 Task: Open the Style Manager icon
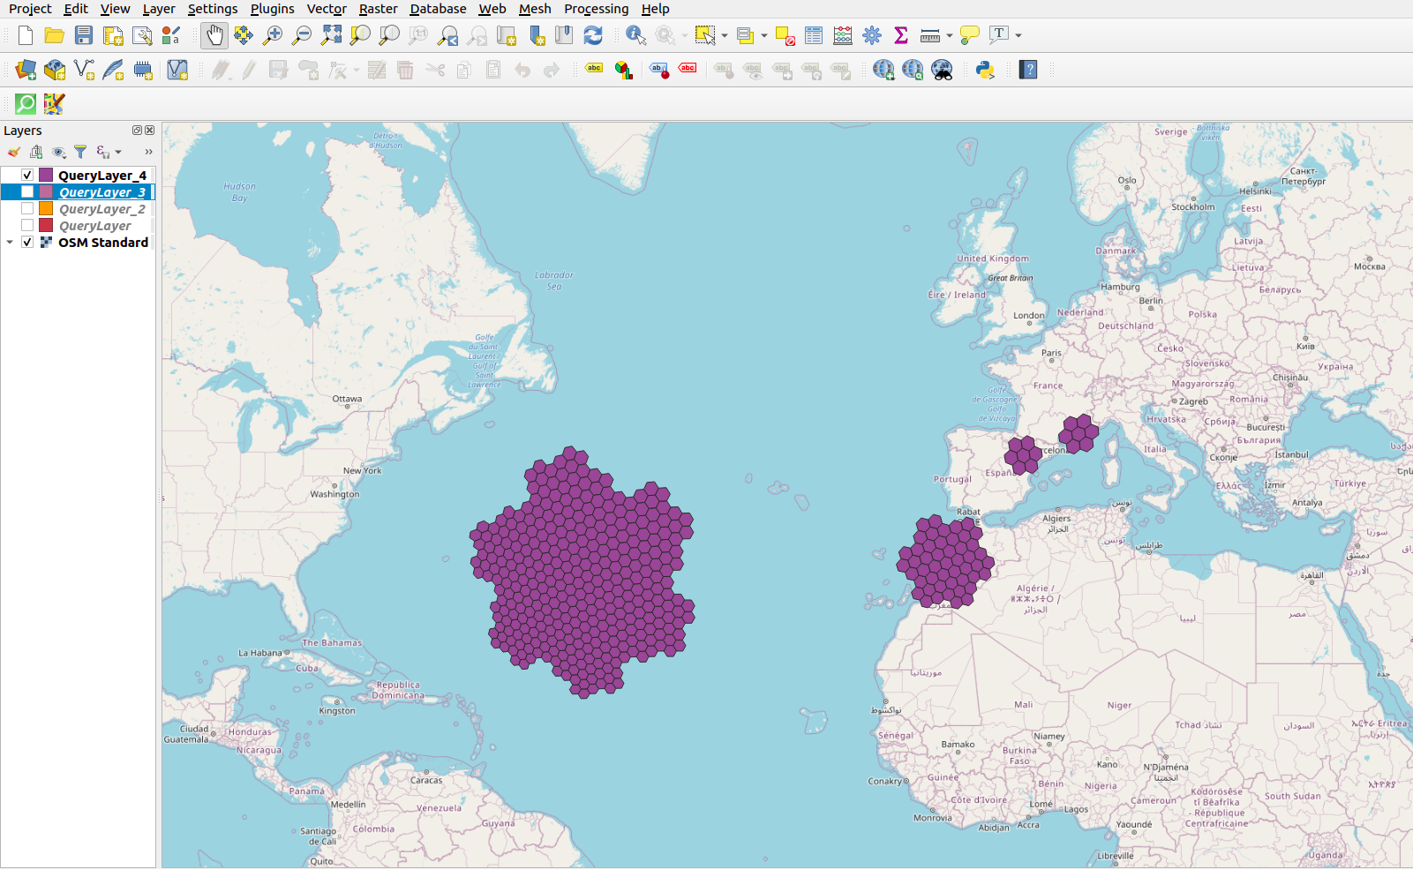(171, 35)
